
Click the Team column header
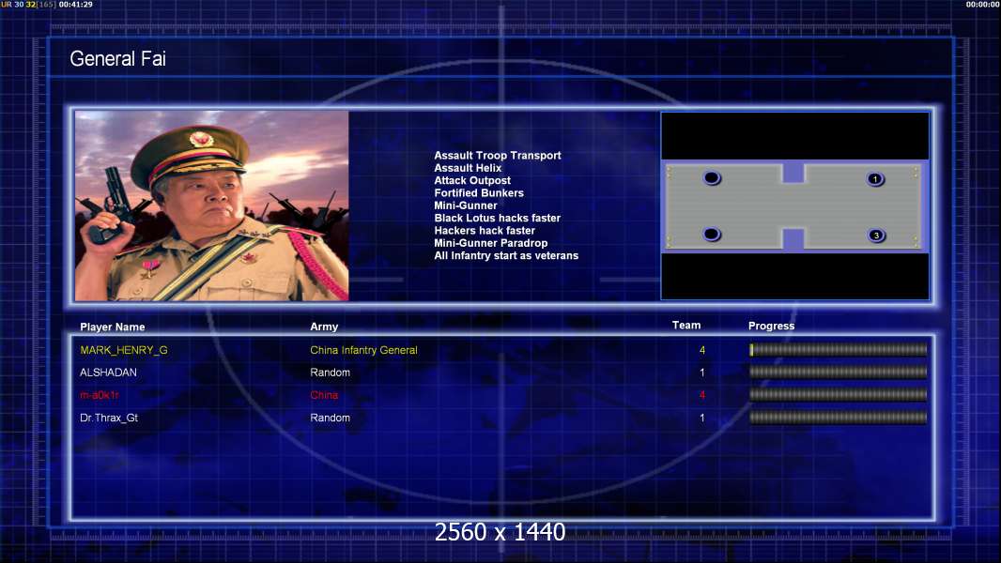[686, 326]
